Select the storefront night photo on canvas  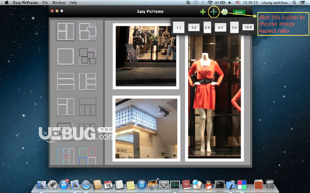[146, 56]
